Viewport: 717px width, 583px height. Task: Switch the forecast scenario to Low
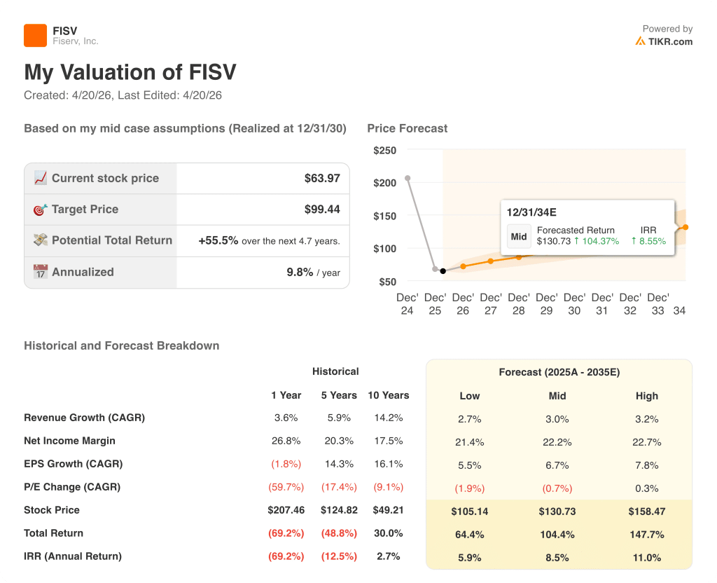click(x=469, y=396)
